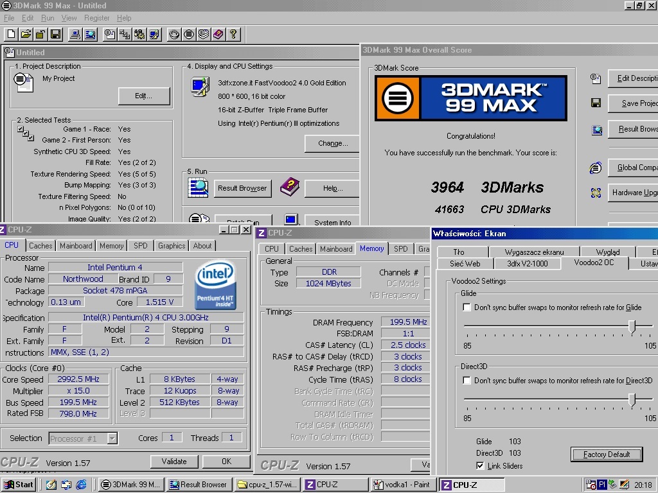
Task: Click the looping demo toolbar icon
Action: tap(174, 35)
